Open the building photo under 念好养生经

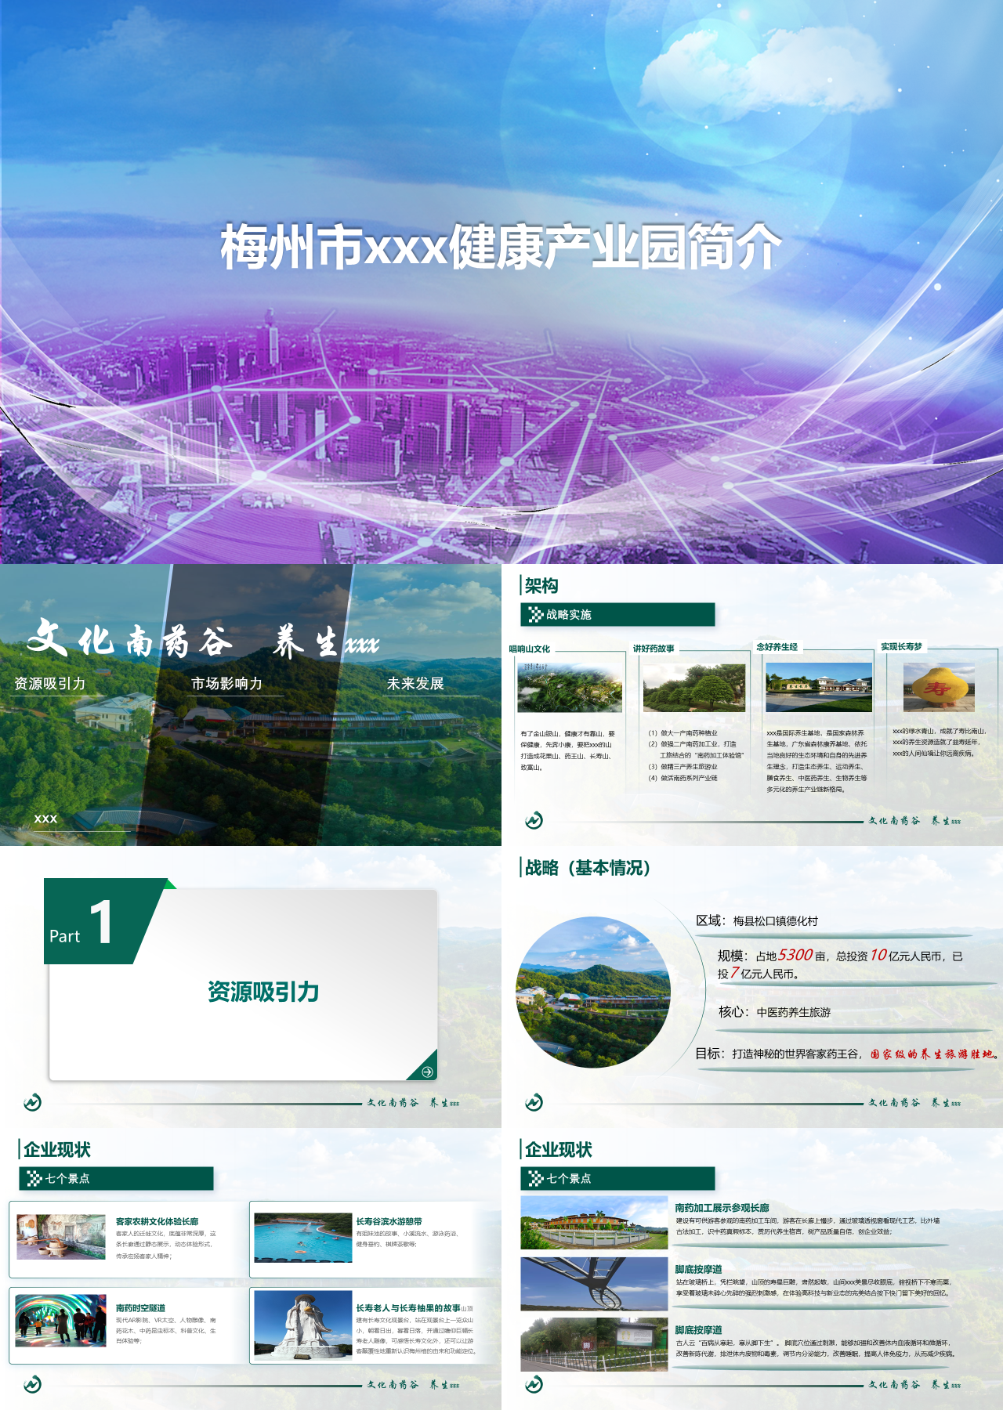(x=819, y=687)
